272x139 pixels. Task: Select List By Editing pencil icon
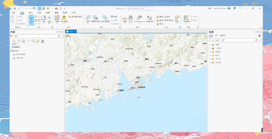click(28, 41)
